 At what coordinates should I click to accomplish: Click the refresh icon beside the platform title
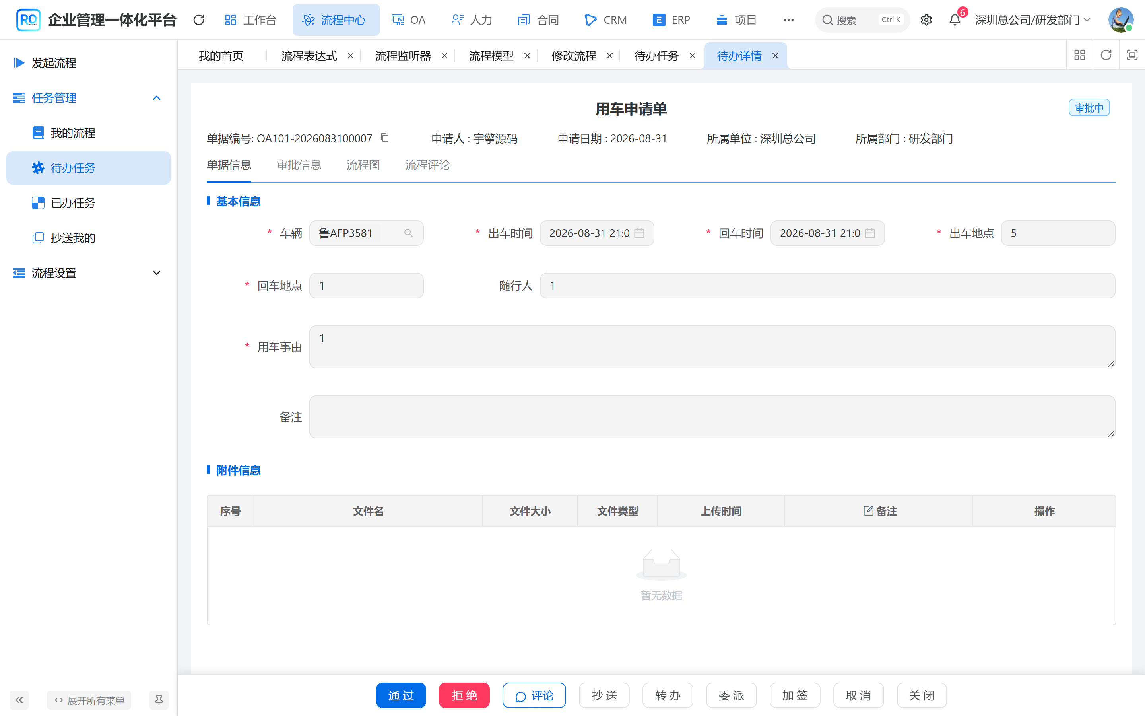(199, 20)
